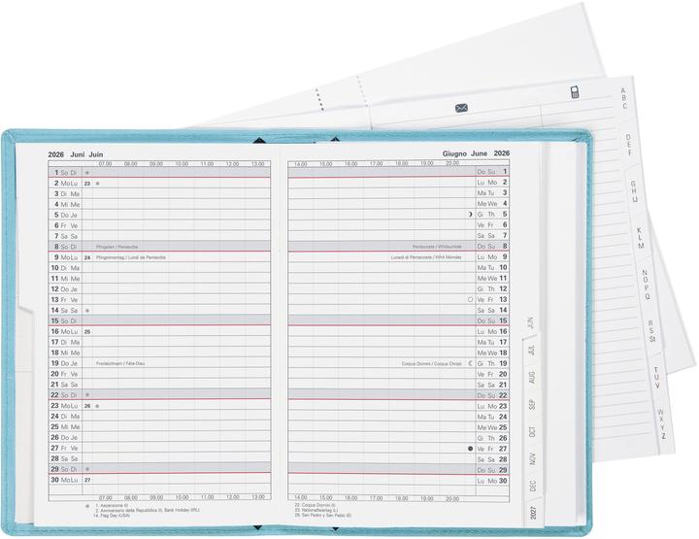Screen dimensions: 699x539
Task: Click the full moon icon beside June 13
Action: point(471,300)
